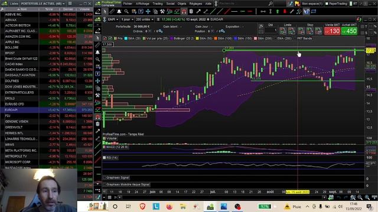Click the magnifier search icon in search field
Screen dimensions: 378x212
[x=271, y=4]
